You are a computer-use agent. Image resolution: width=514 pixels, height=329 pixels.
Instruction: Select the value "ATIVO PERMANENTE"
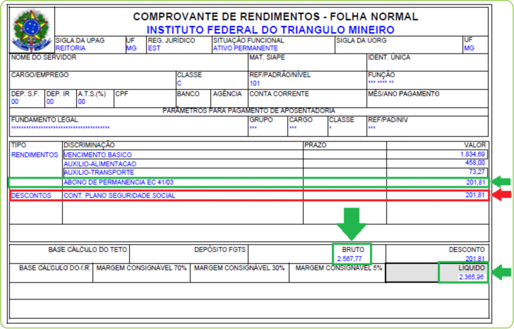(245, 48)
